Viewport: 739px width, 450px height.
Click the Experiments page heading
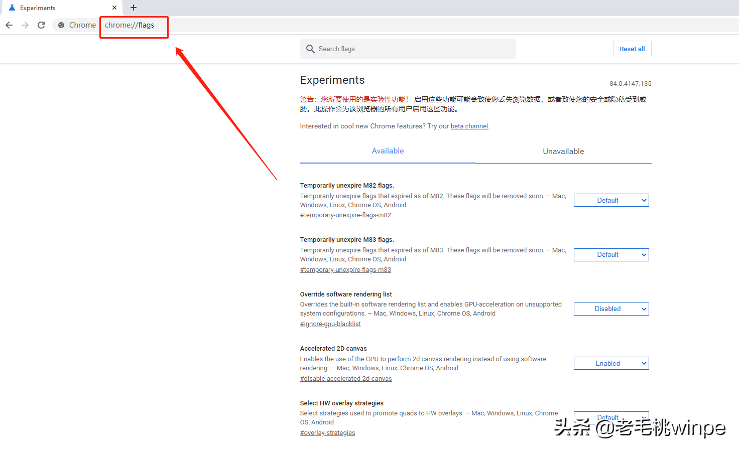332,80
